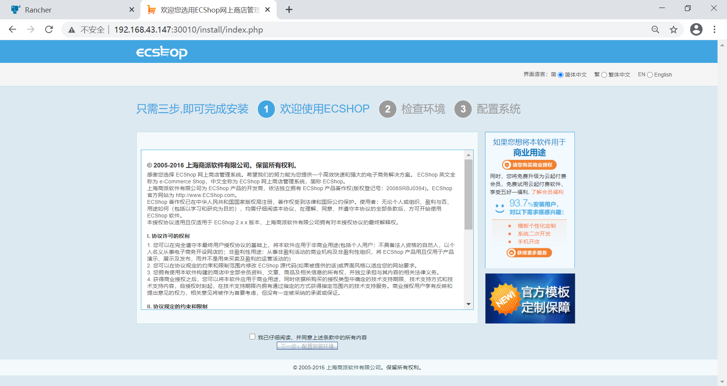727x386 pixels.
Task: Click the I. 协议许可的权利 heading
Action: [168, 236]
